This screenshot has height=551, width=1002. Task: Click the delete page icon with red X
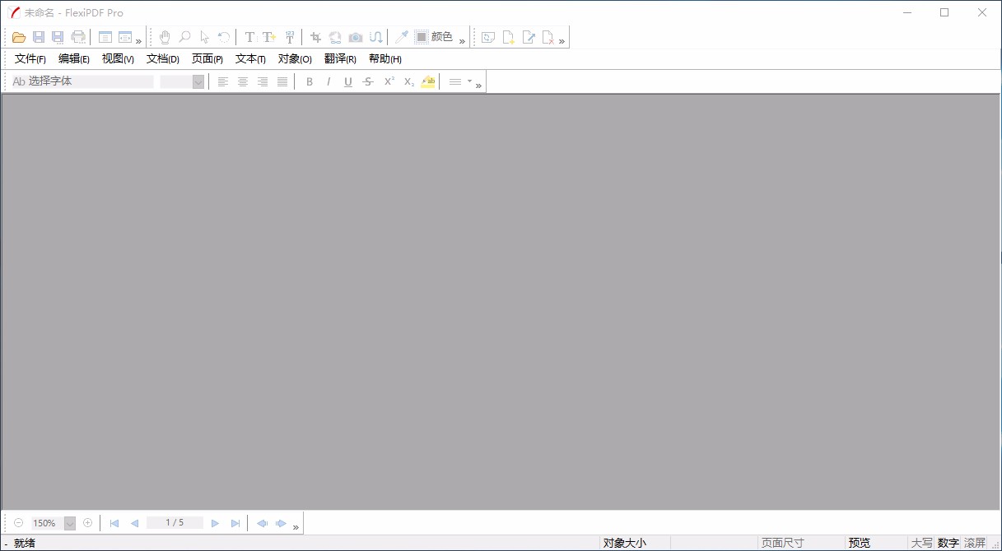548,37
